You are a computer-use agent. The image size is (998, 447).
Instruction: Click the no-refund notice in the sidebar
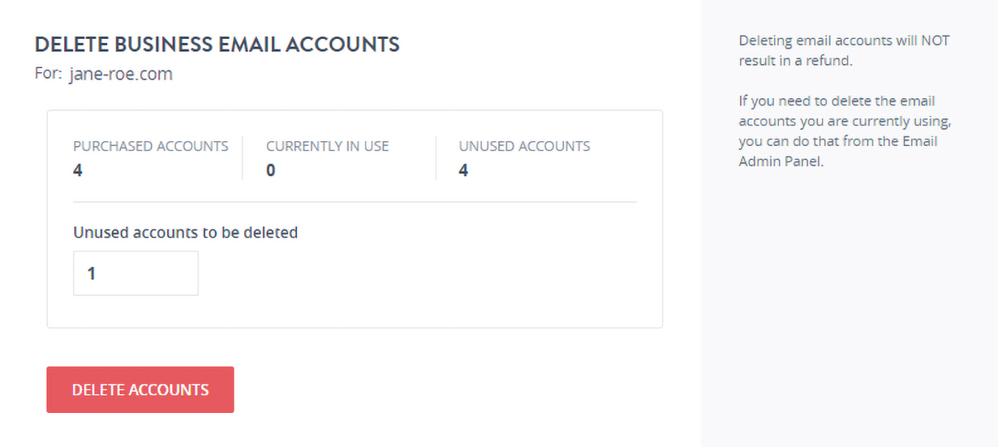(x=843, y=50)
